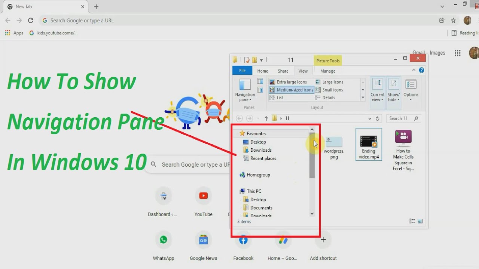Open kids.youtube.com bookmark
This screenshot has width=479, height=269.
pos(54,33)
